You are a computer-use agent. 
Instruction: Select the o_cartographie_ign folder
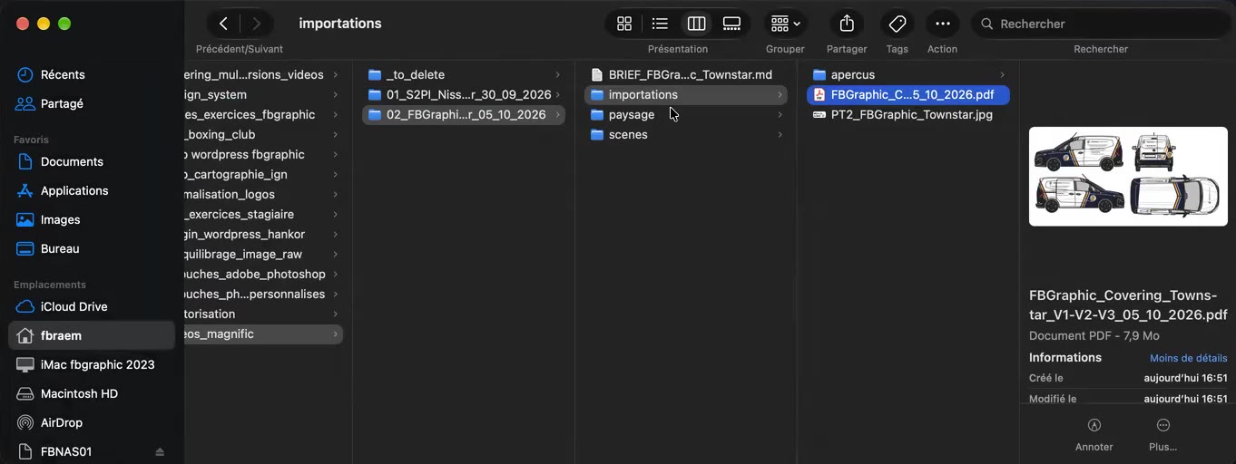pos(264,174)
